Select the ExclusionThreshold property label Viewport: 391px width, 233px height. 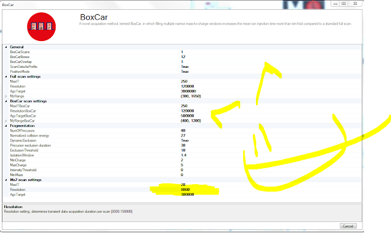coord(24,150)
